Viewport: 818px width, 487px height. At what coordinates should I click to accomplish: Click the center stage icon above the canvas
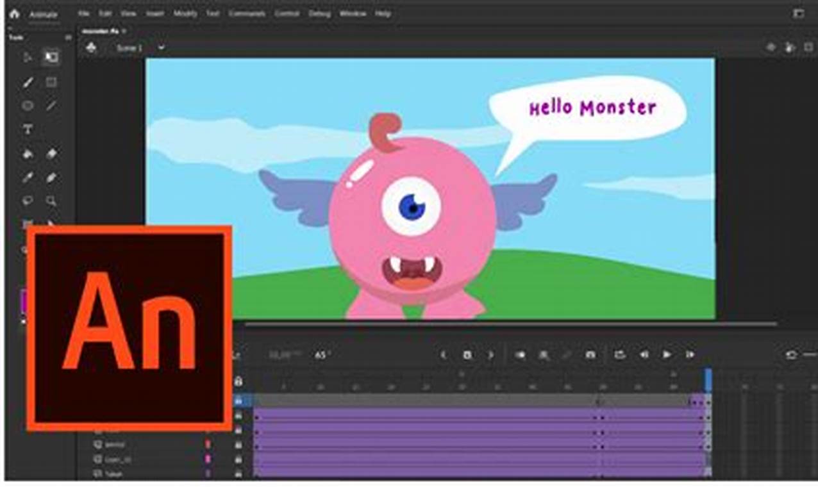771,47
